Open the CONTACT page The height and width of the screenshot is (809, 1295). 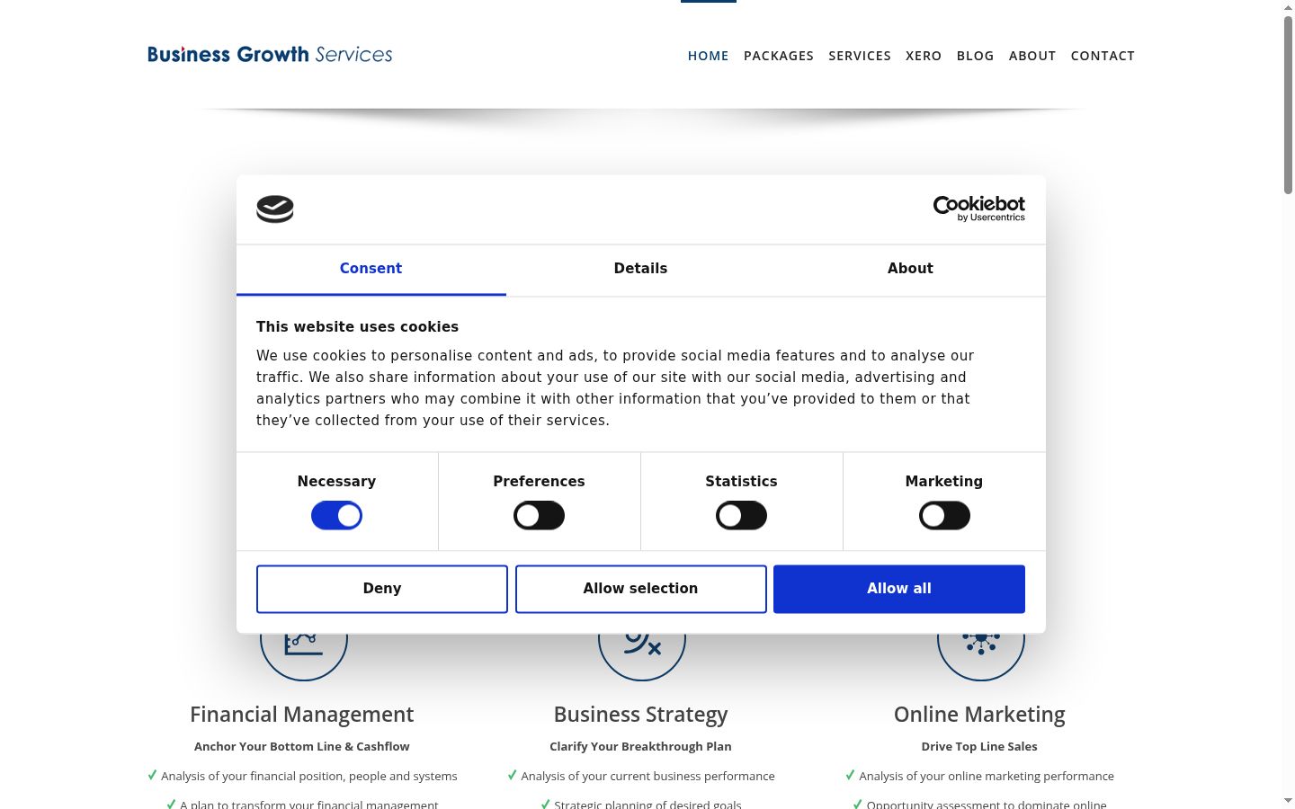1103,56
